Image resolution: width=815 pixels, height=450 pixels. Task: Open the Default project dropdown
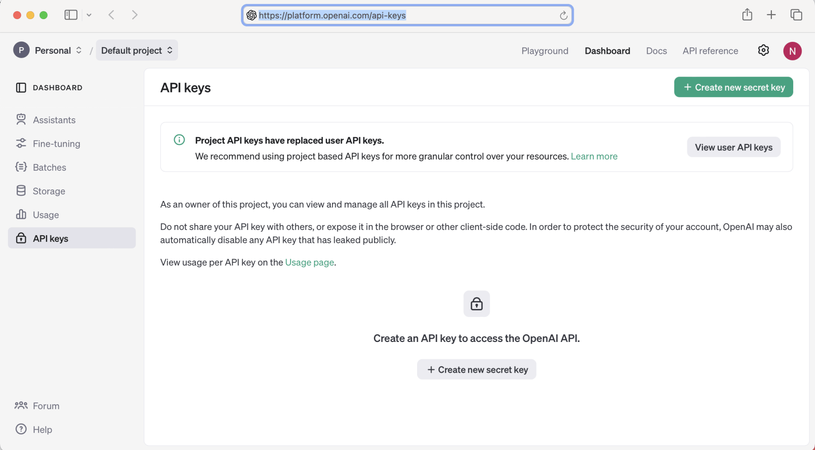(x=137, y=50)
